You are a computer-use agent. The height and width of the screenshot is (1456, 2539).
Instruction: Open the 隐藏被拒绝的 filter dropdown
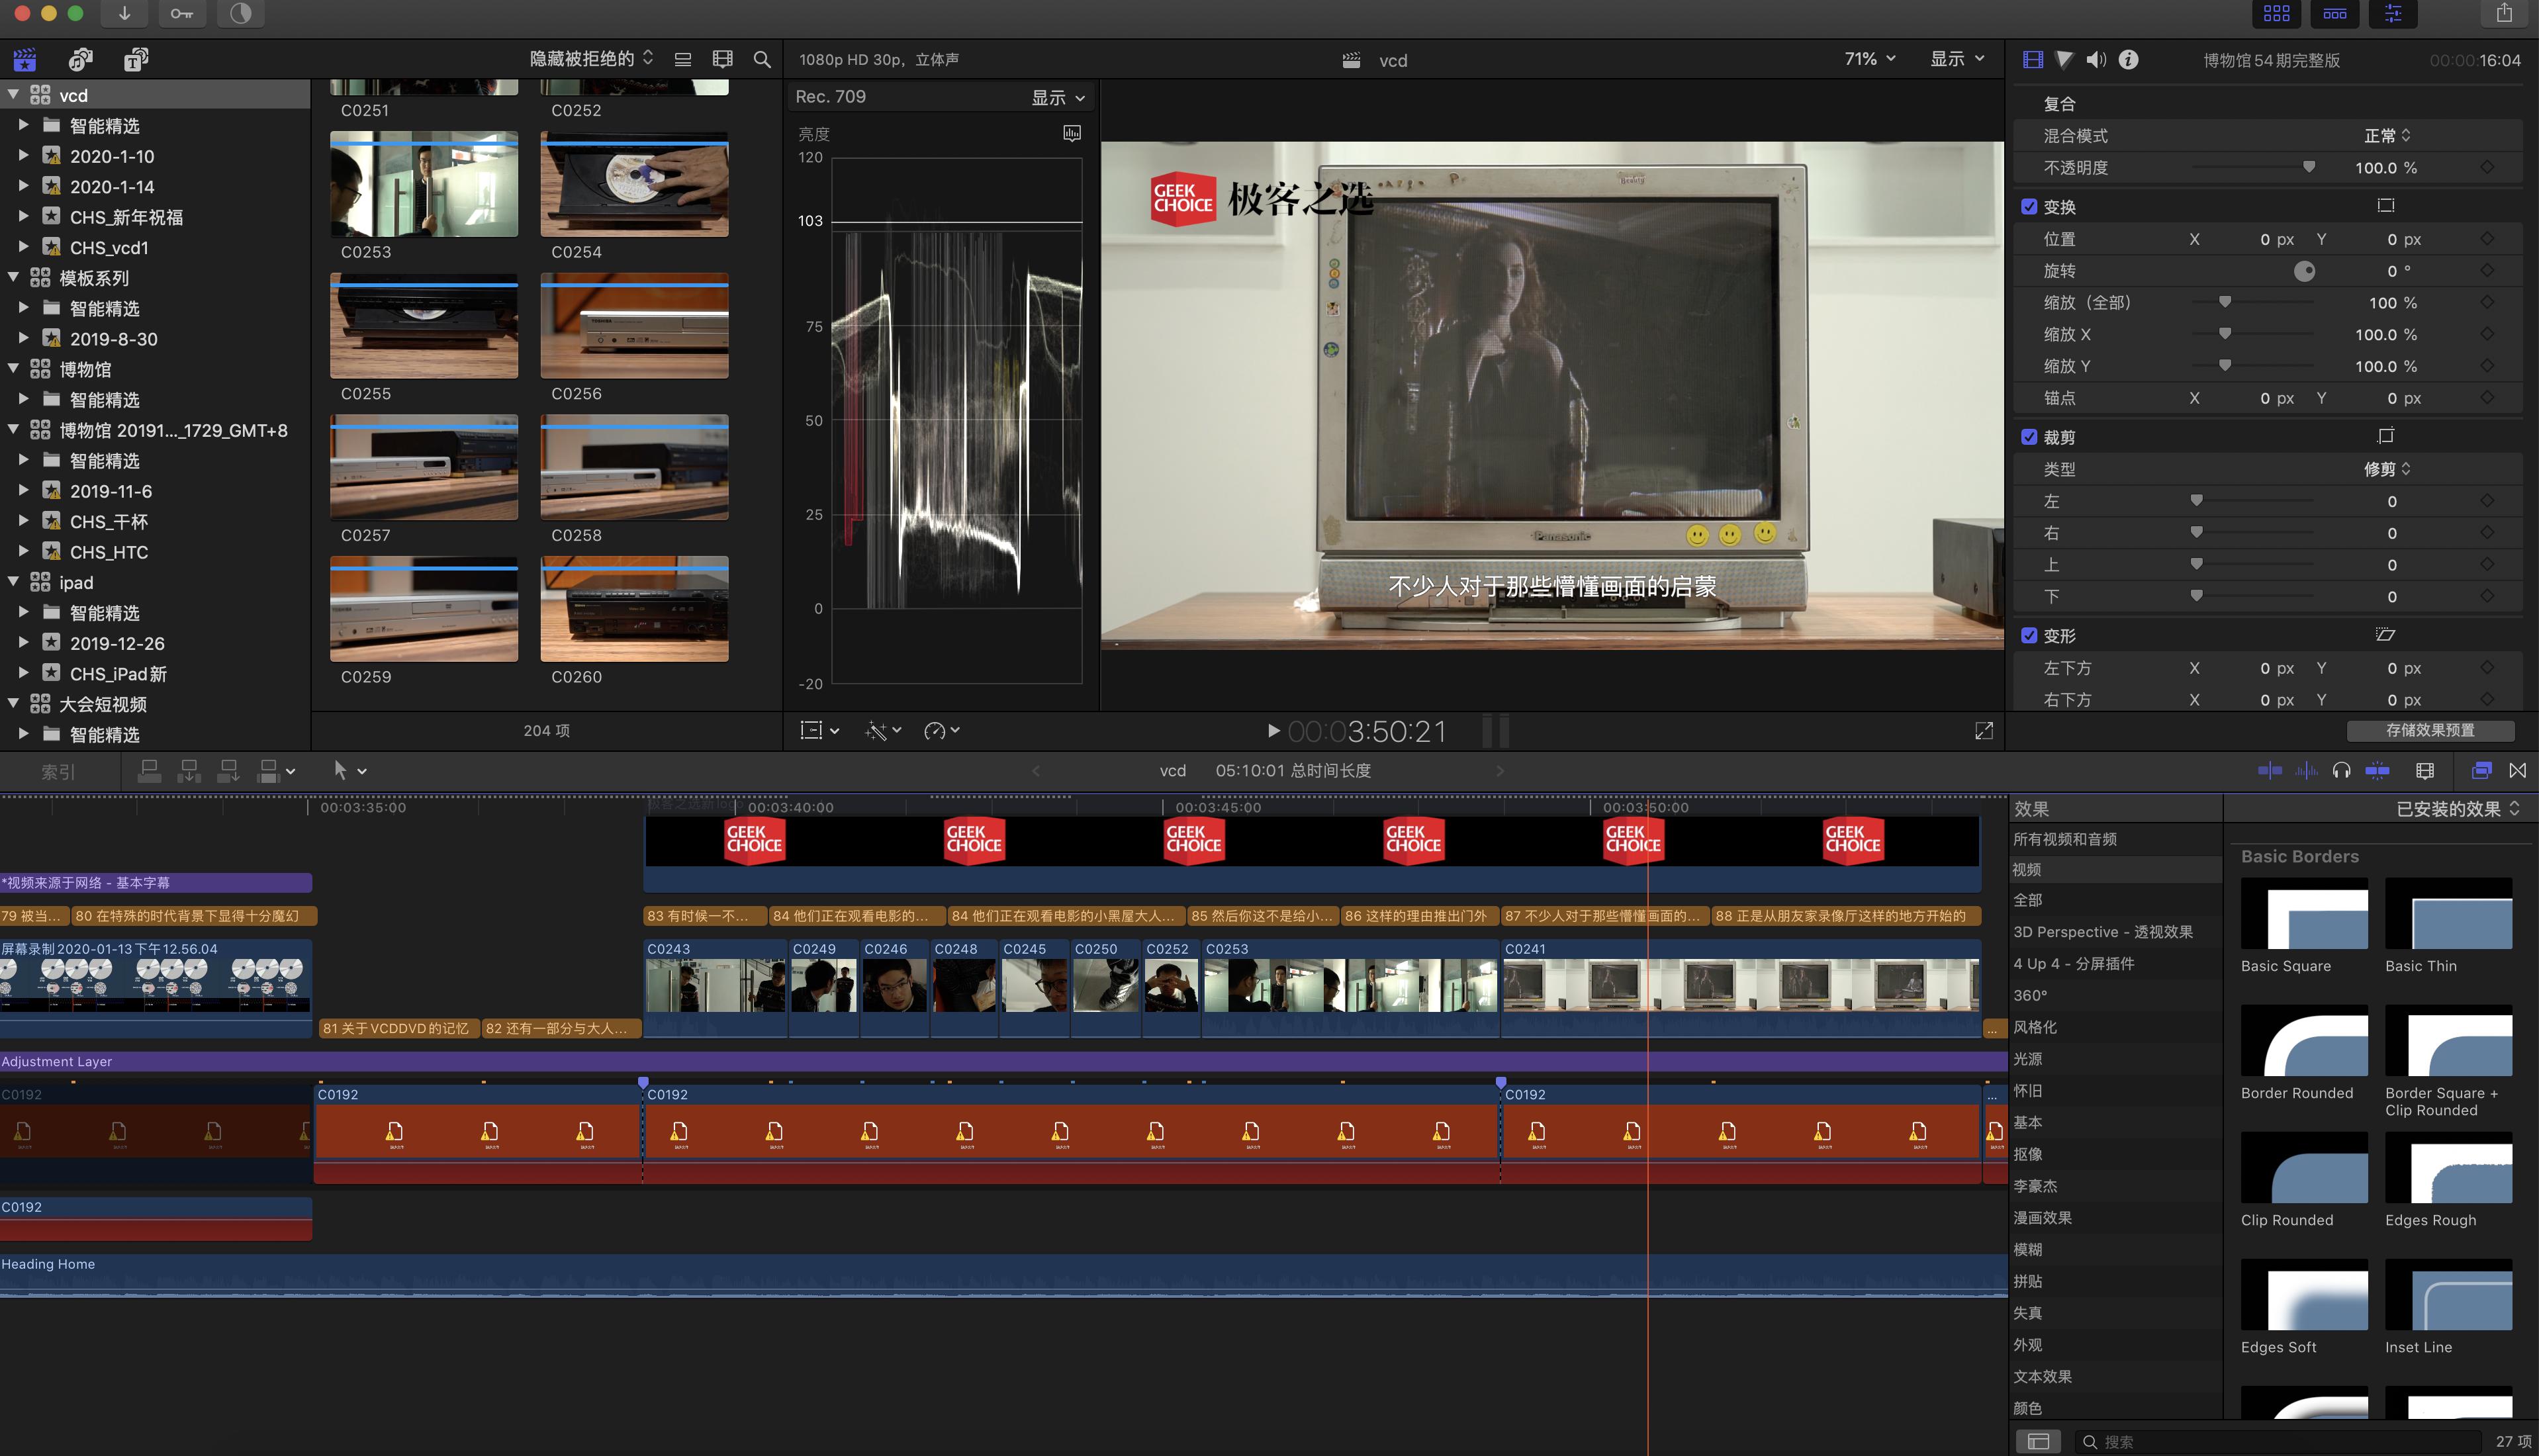[x=591, y=59]
